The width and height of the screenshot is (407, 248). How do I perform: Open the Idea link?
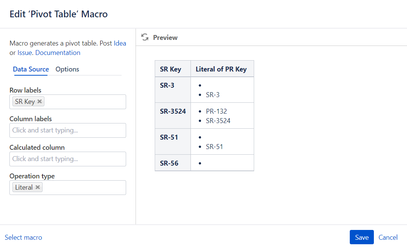[120, 43]
